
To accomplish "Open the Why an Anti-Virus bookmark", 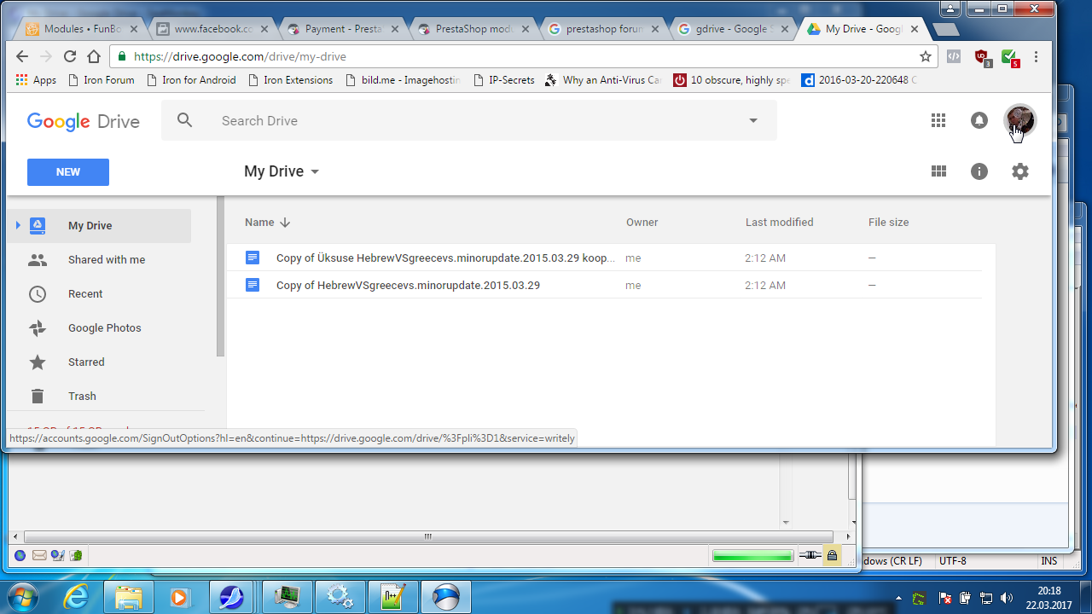I will pyautogui.click(x=603, y=80).
